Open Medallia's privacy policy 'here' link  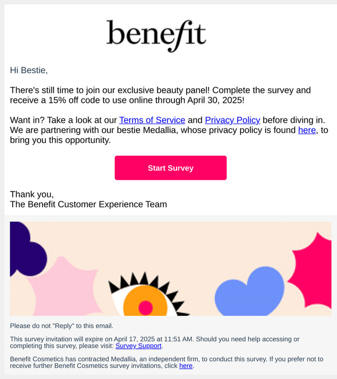click(x=307, y=130)
